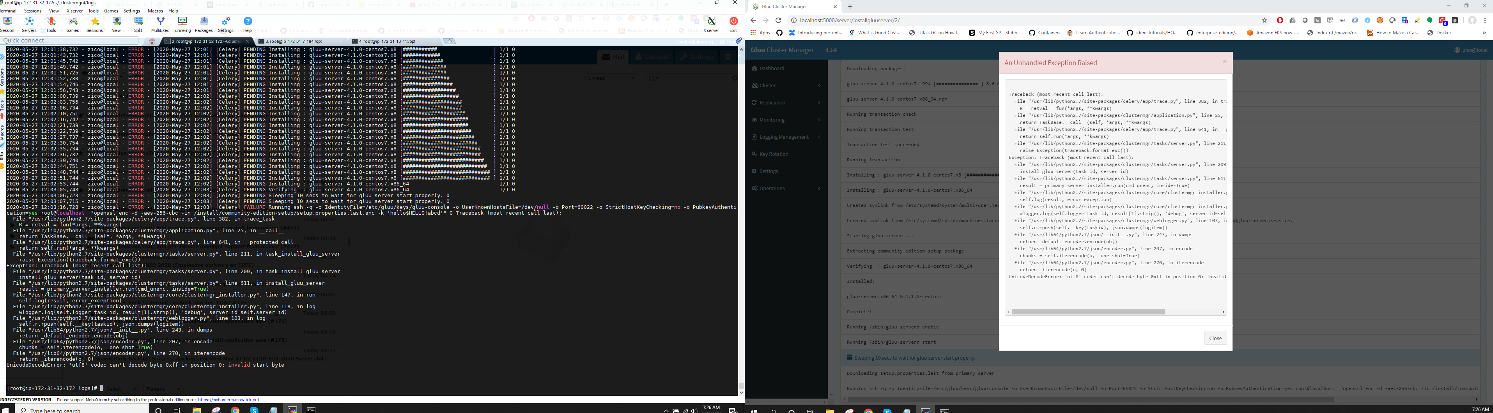The height and width of the screenshot is (413, 1493).
Task: Open a new terminal tab in MobaXterm
Action: [x=450, y=42]
